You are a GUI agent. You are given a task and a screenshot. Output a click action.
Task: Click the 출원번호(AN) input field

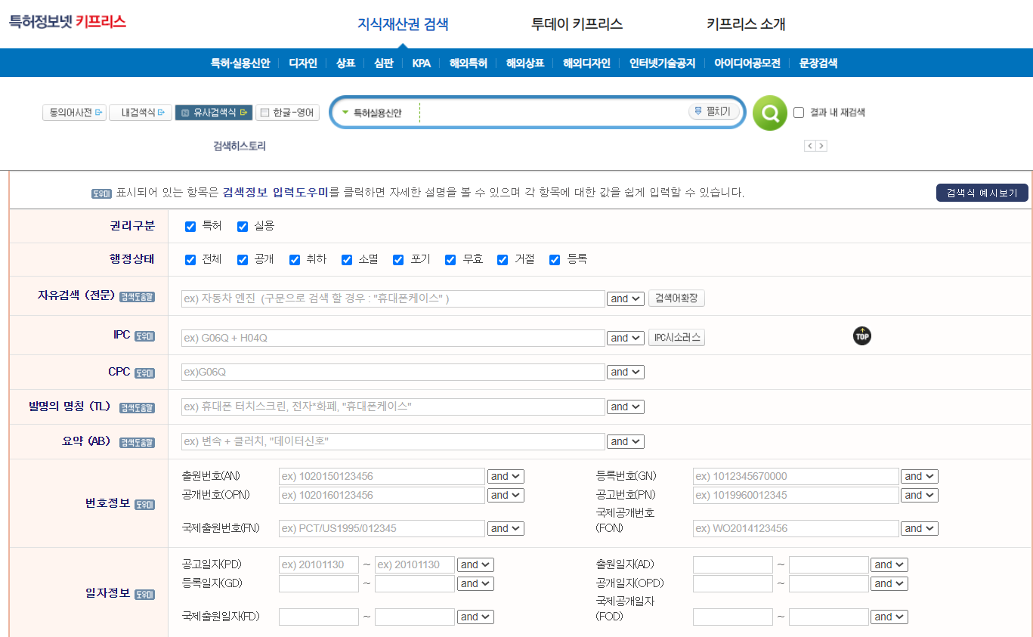tap(382, 476)
